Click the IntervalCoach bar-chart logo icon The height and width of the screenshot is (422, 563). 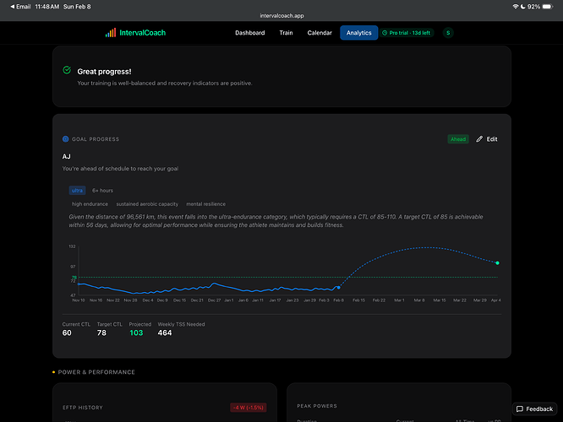(x=111, y=33)
